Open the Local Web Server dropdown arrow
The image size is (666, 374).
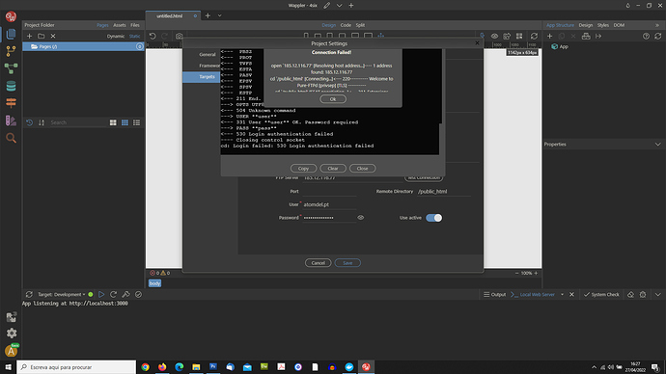coord(563,294)
